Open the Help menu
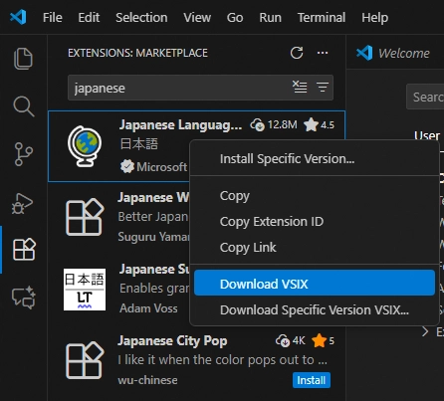The width and height of the screenshot is (444, 401). 375,17
